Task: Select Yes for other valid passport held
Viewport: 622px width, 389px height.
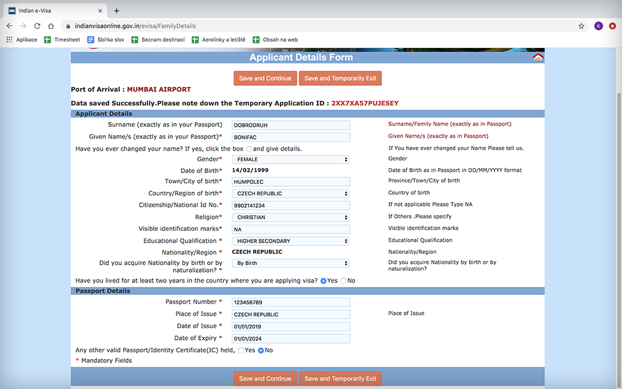Action: [241, 350]
